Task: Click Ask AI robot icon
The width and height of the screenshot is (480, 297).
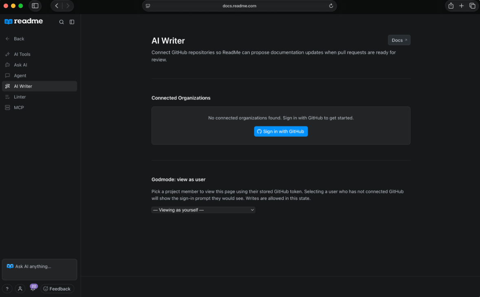Action: [8, 65]
